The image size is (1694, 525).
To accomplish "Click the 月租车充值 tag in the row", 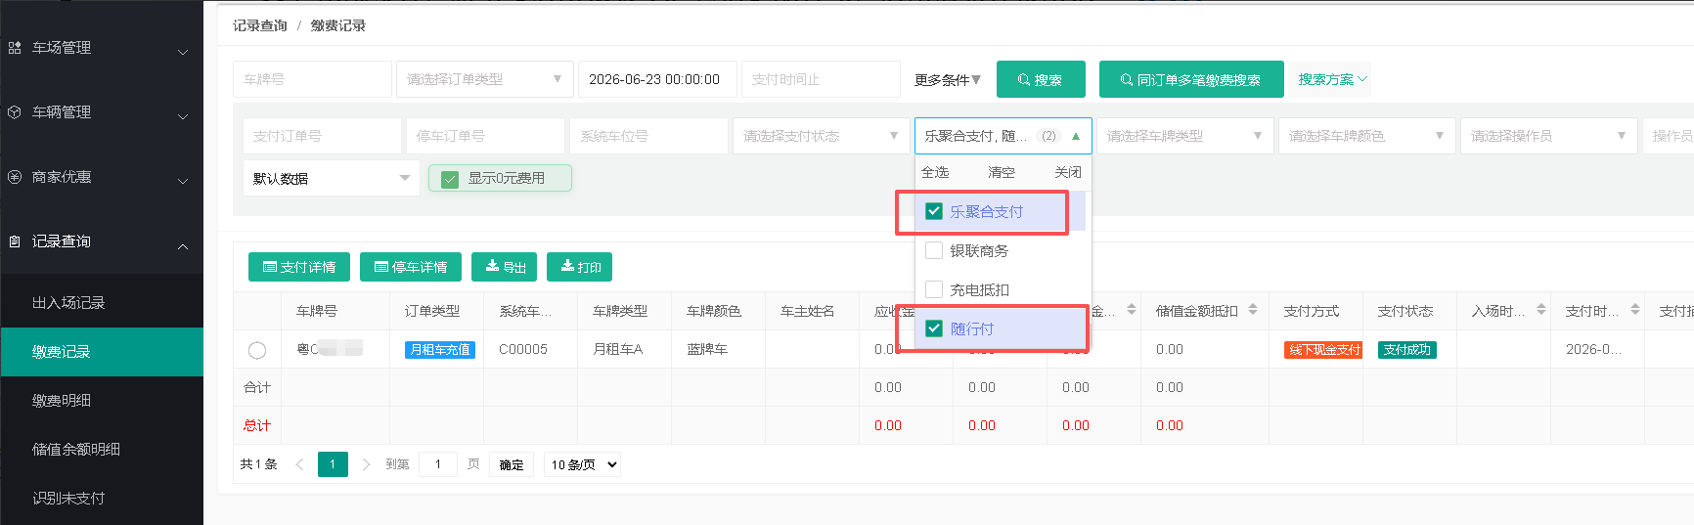I will tap(440, 349).
